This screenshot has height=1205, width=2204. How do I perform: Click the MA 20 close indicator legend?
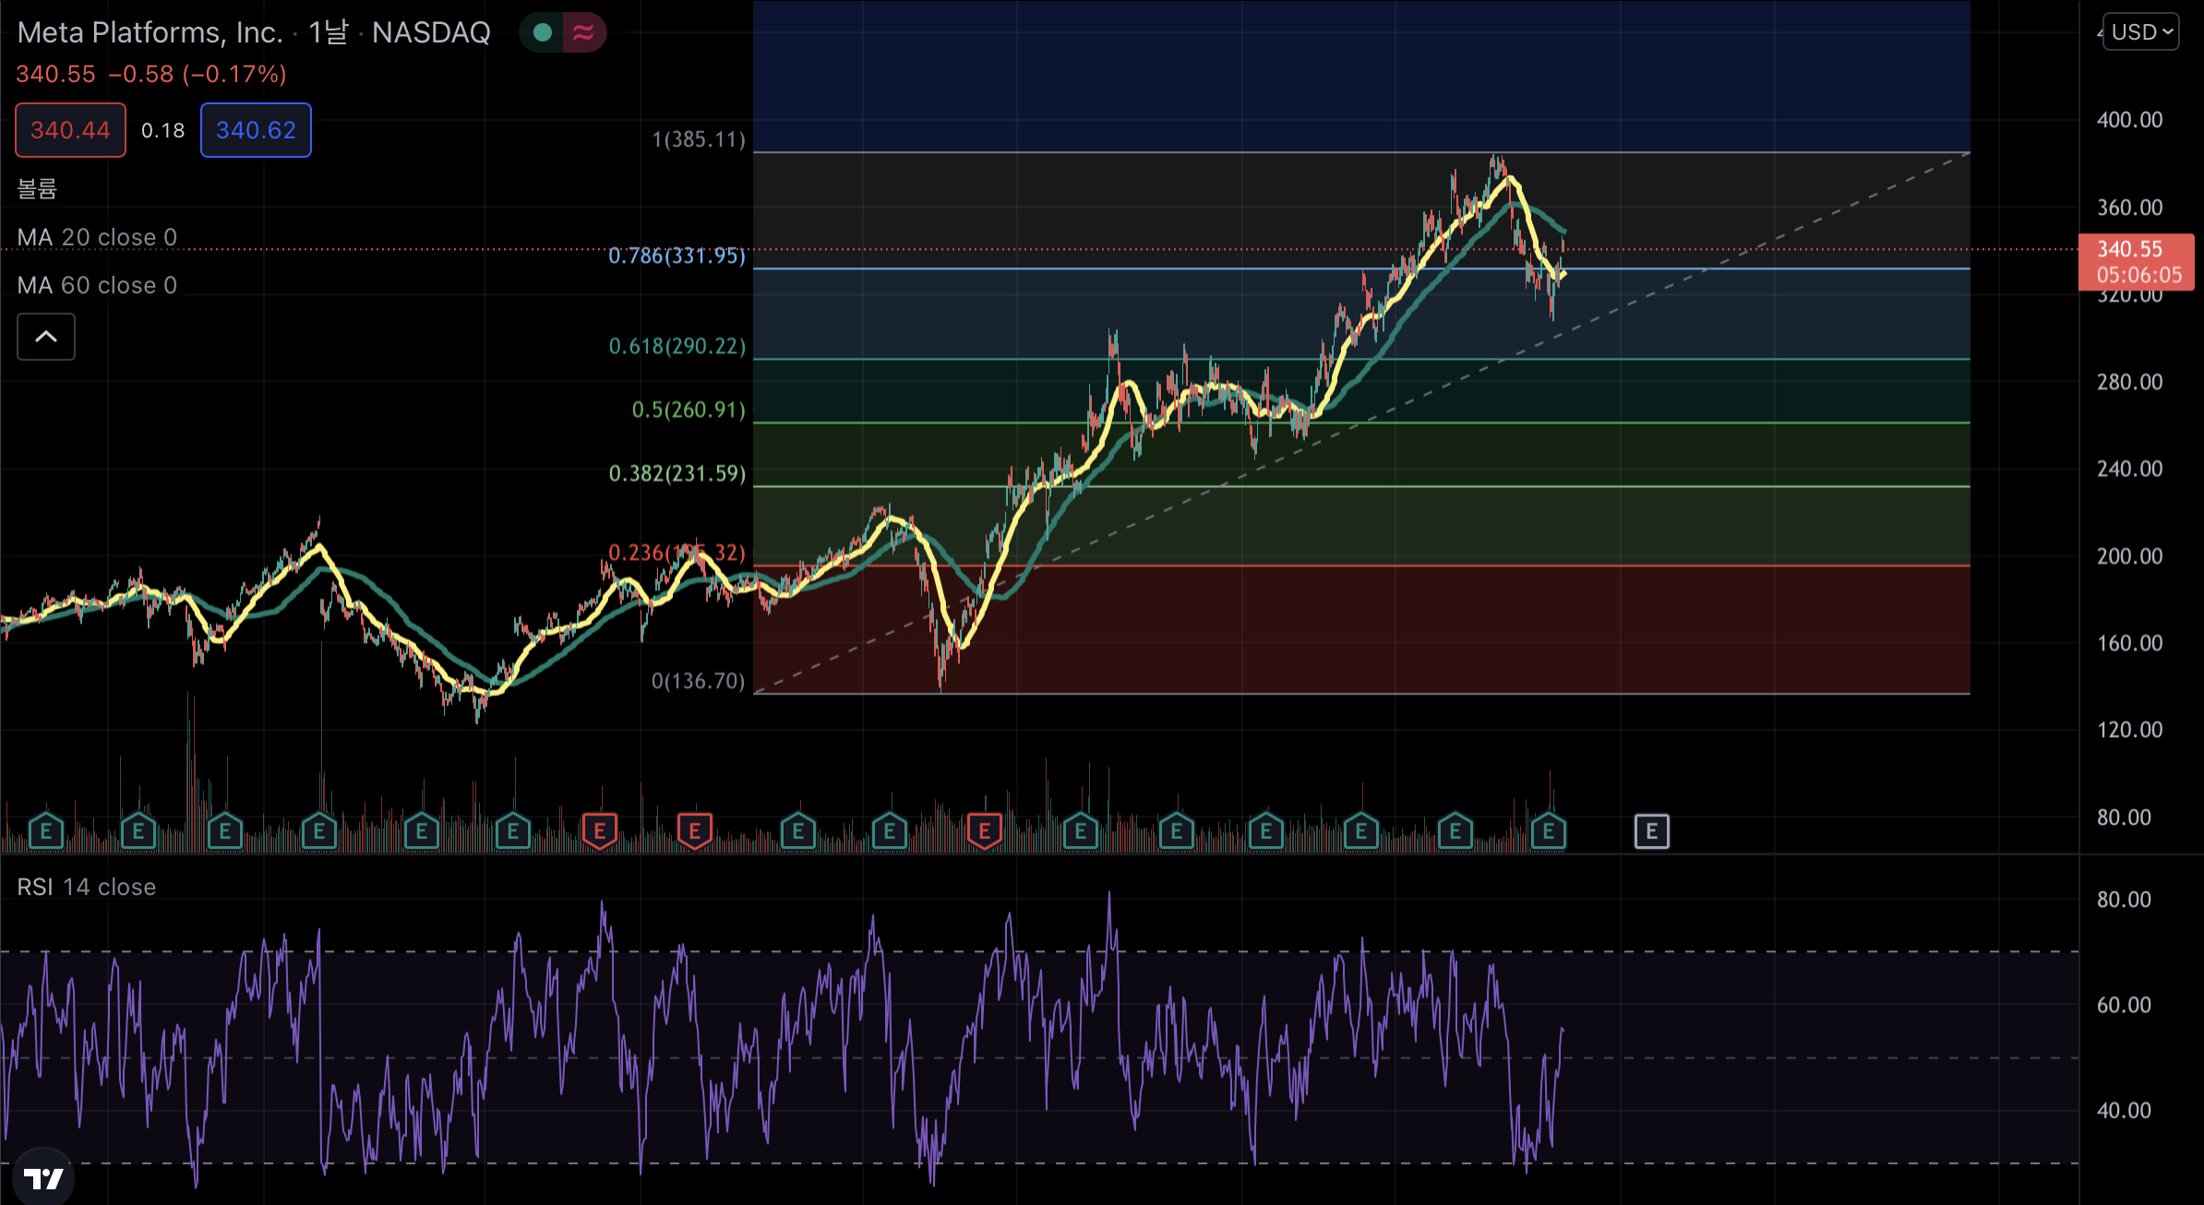point(97,237)
